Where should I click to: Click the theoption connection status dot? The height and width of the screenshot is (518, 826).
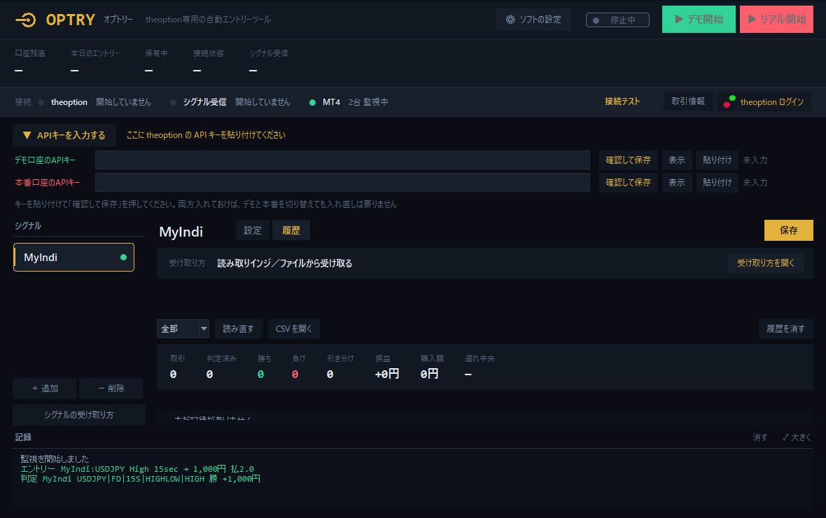click(41, 102)
